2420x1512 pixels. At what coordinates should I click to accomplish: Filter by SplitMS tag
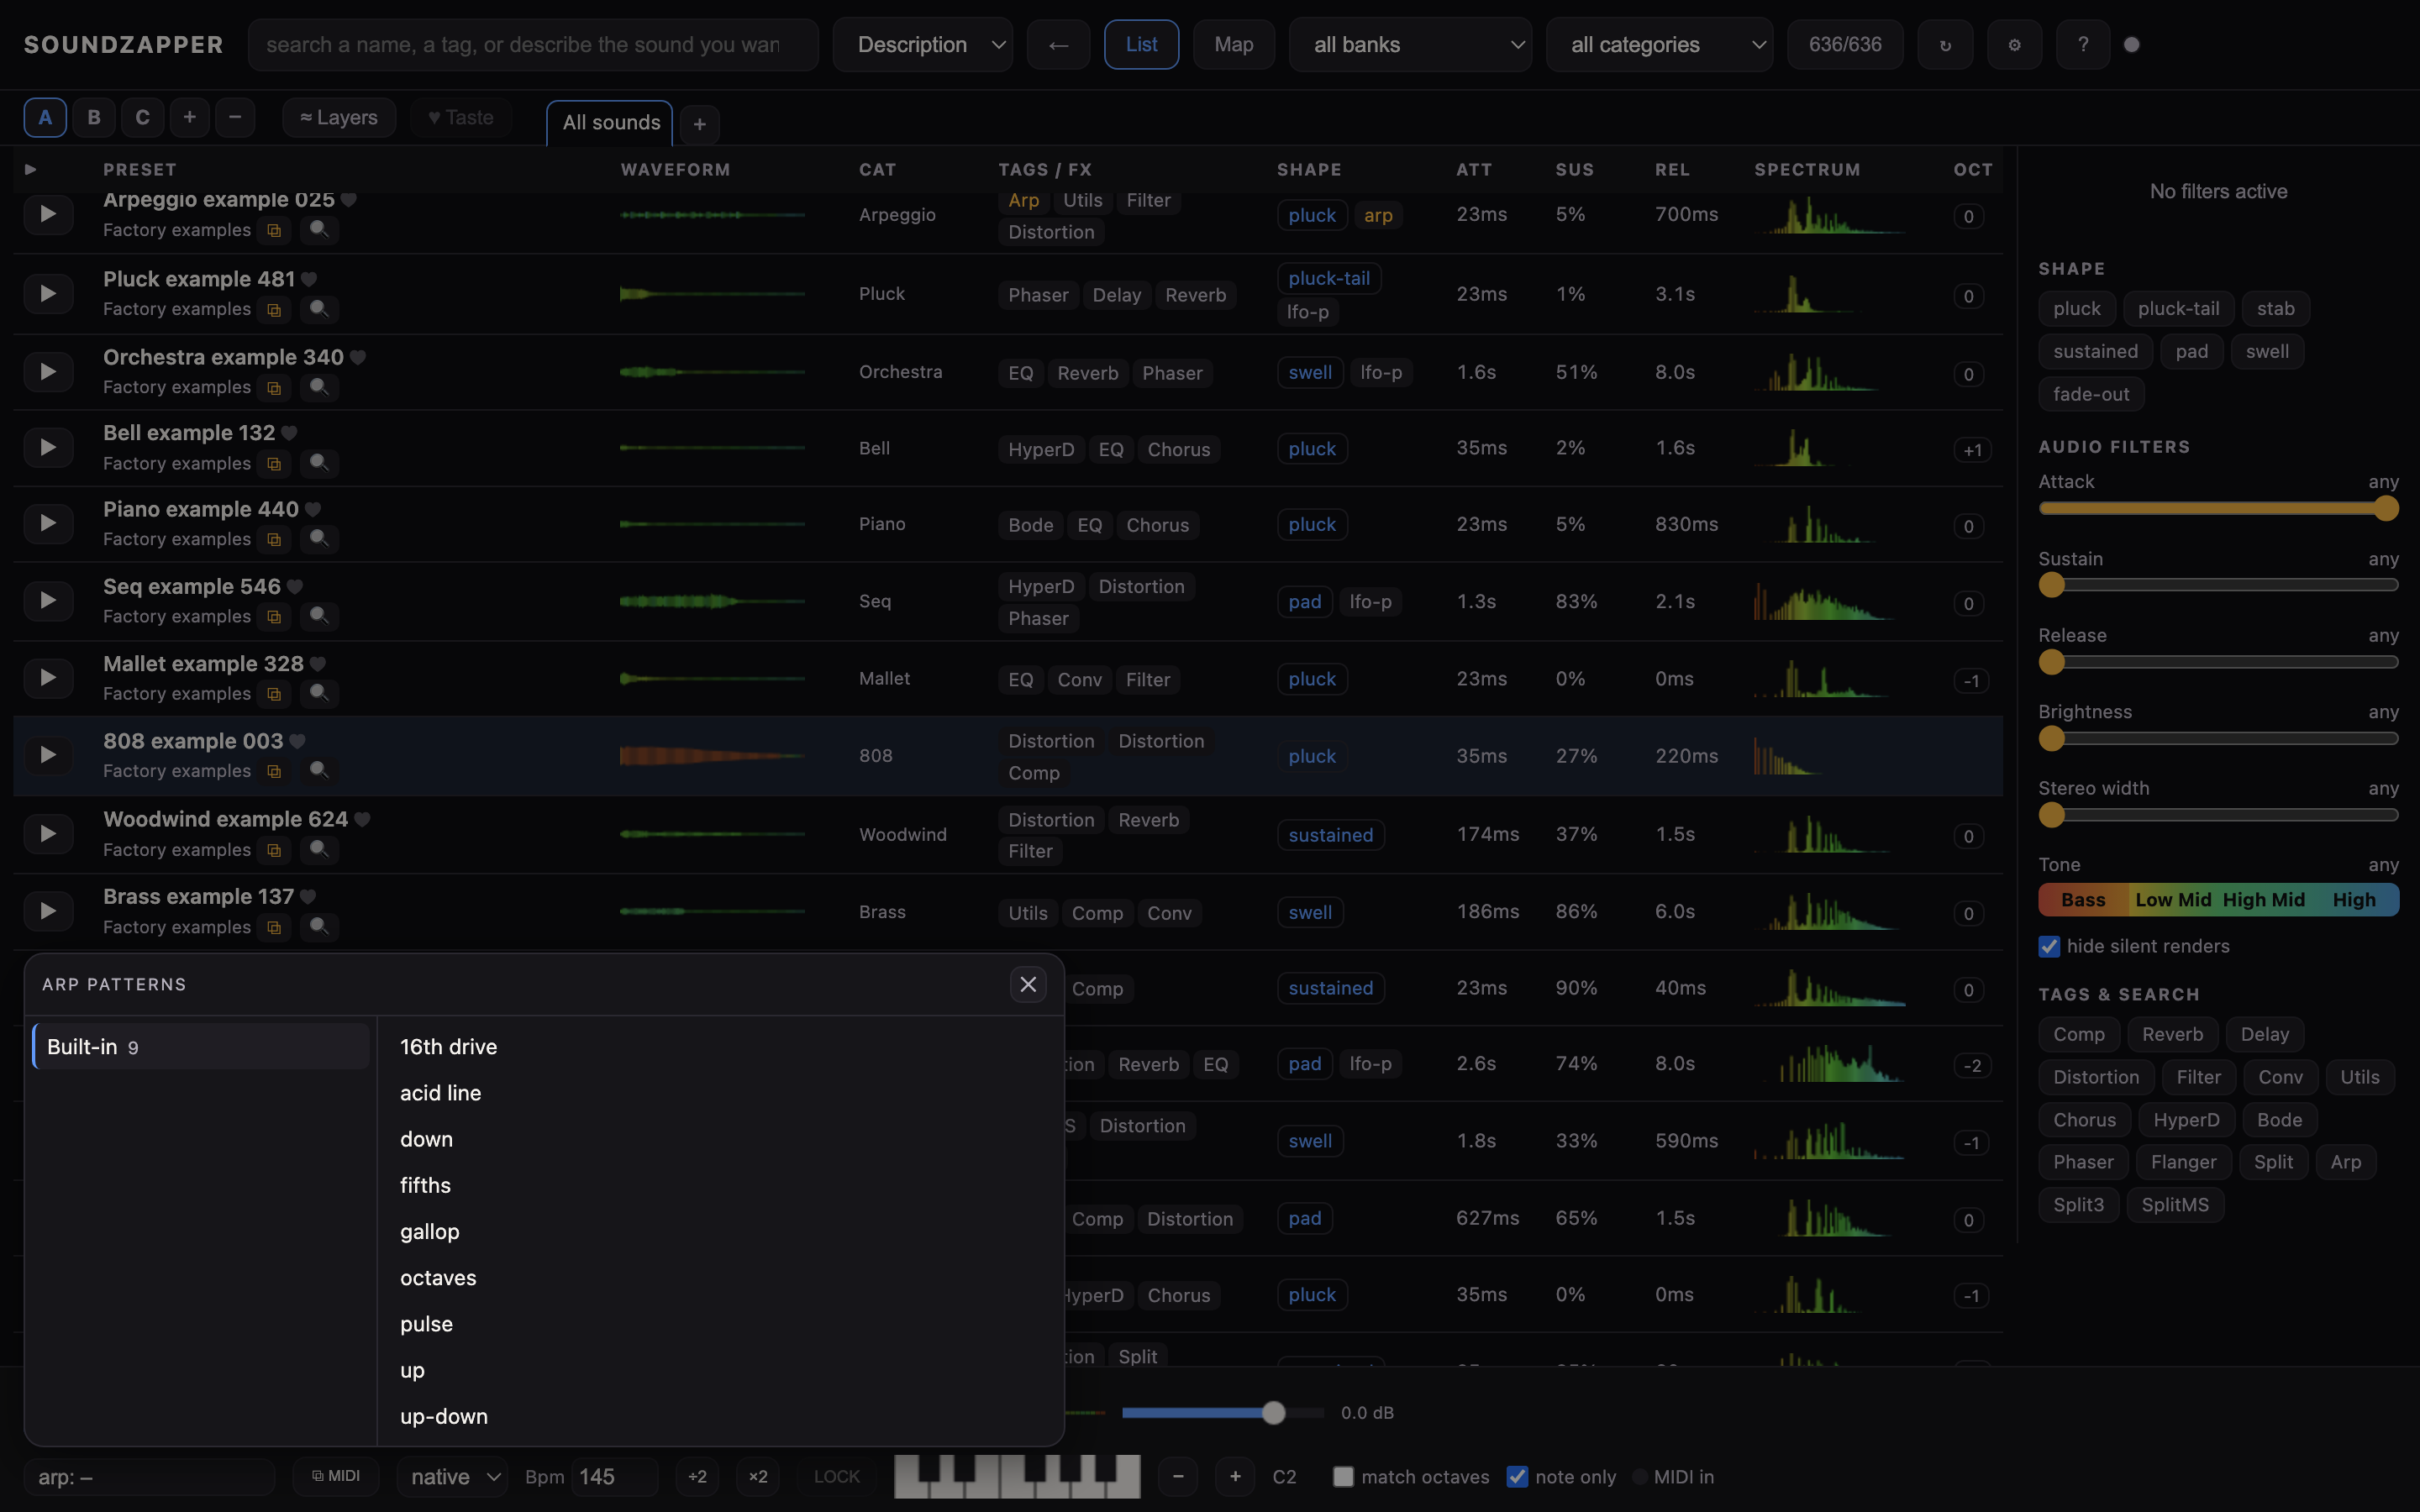coord(2175,1205)
